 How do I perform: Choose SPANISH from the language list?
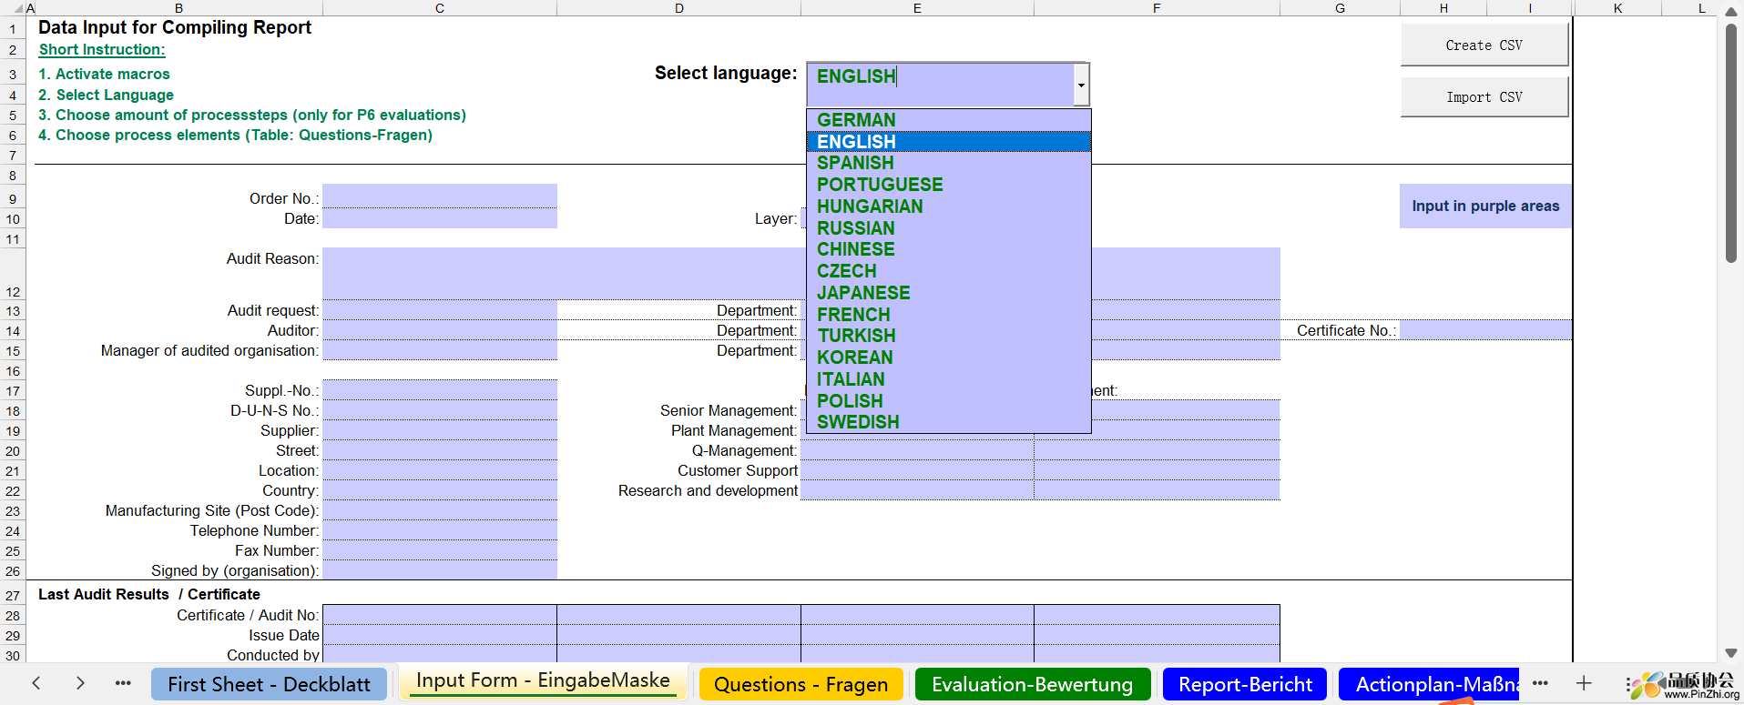[x=948, y=163]
